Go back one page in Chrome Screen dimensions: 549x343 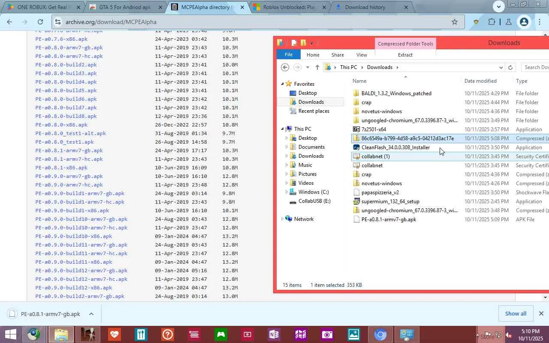pyautogui.click(x=9, y=22)
